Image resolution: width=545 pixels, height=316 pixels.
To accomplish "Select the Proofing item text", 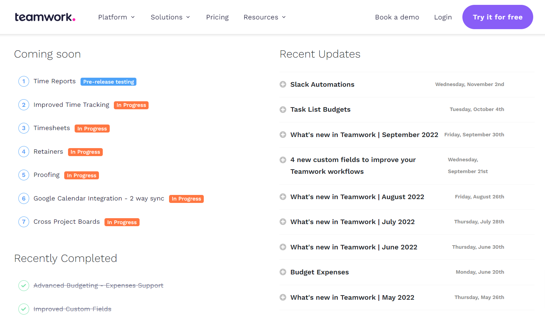I will coord(47,175).
